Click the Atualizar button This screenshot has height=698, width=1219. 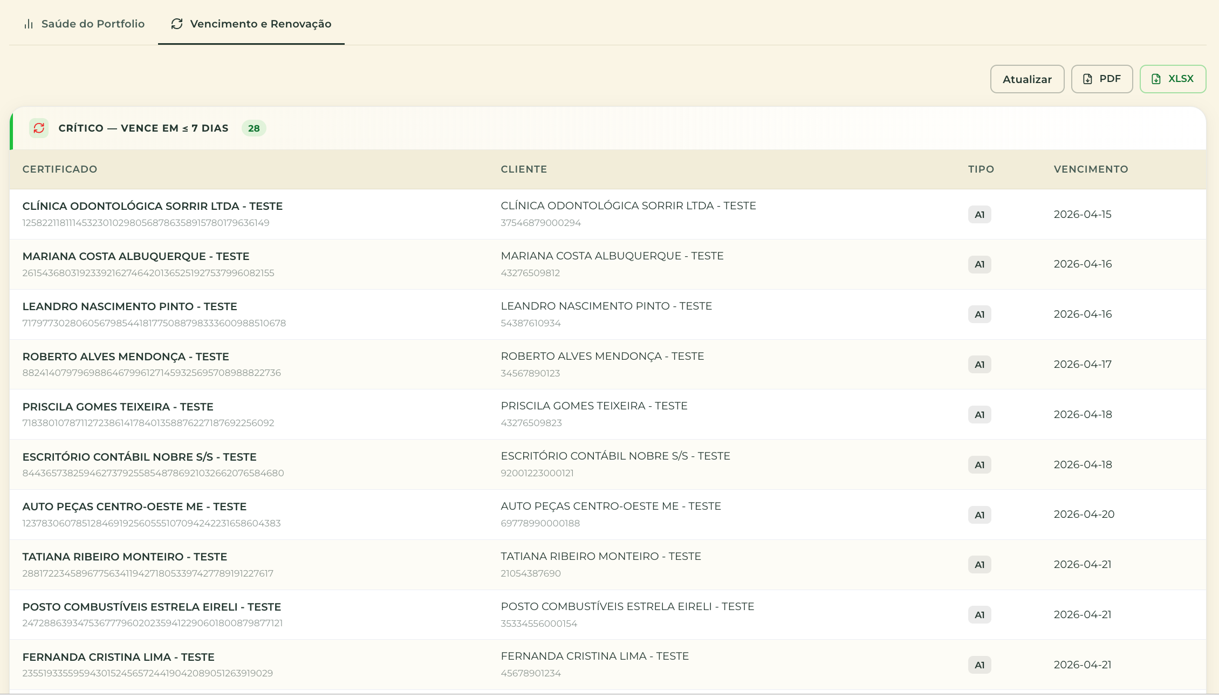click(x=1027, y=79)
